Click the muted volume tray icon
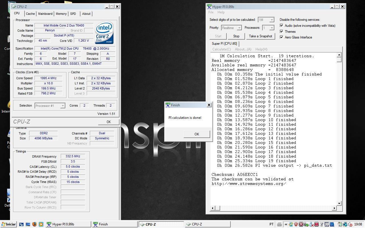The image size is (365, 228). pos(350,224)
